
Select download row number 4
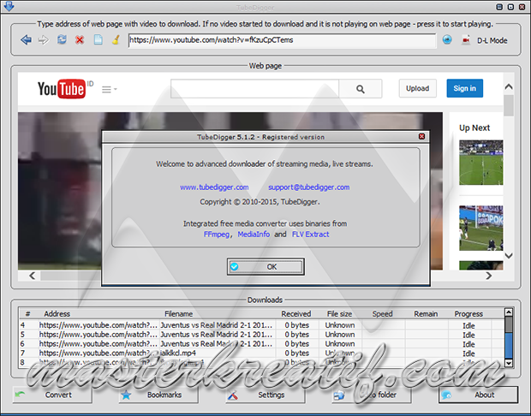click(x=261, y=325)
